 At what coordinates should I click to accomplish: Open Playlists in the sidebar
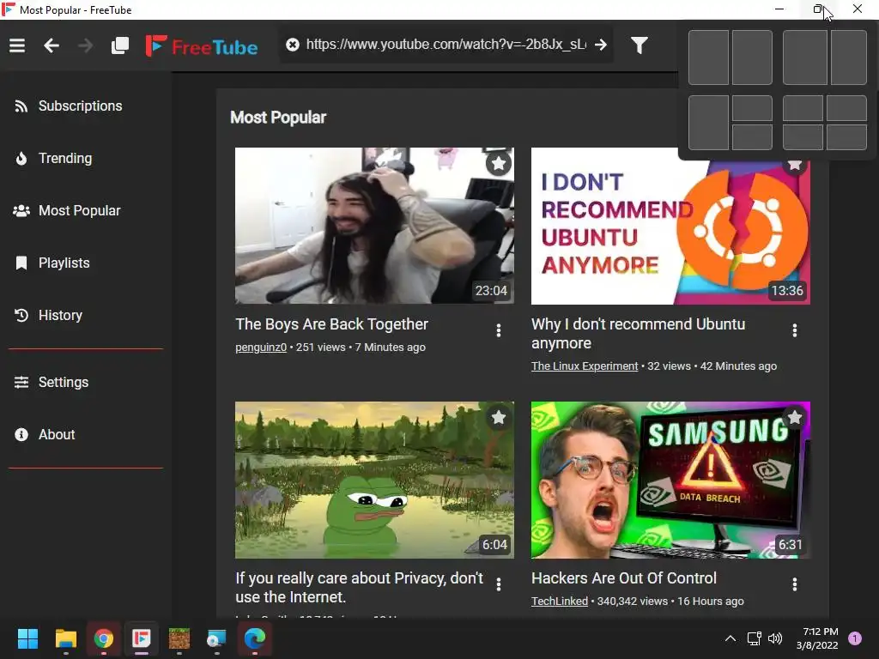tap(86, 263)
